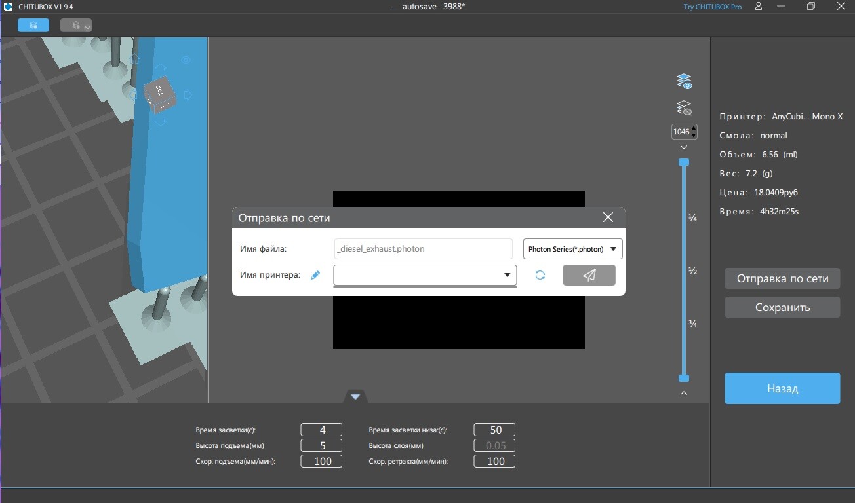Toggle the viewport eye visibility icon
The height and width of the screenshot is (503, 855).
click(186, 60)
